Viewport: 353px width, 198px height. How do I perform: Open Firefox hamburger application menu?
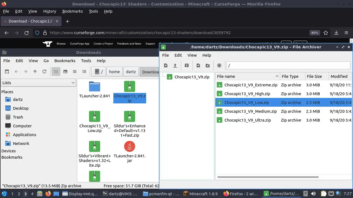point(346,33)
